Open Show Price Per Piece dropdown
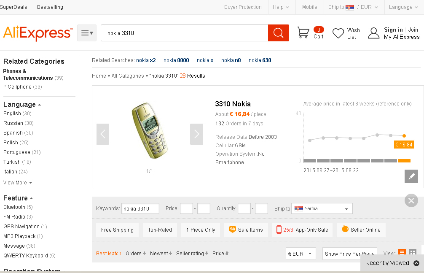The width and height of the screenshot is (424, 273). click(x=350, y=254)
